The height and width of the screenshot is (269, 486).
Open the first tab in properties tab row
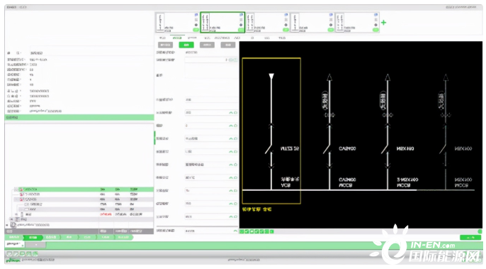162,38
